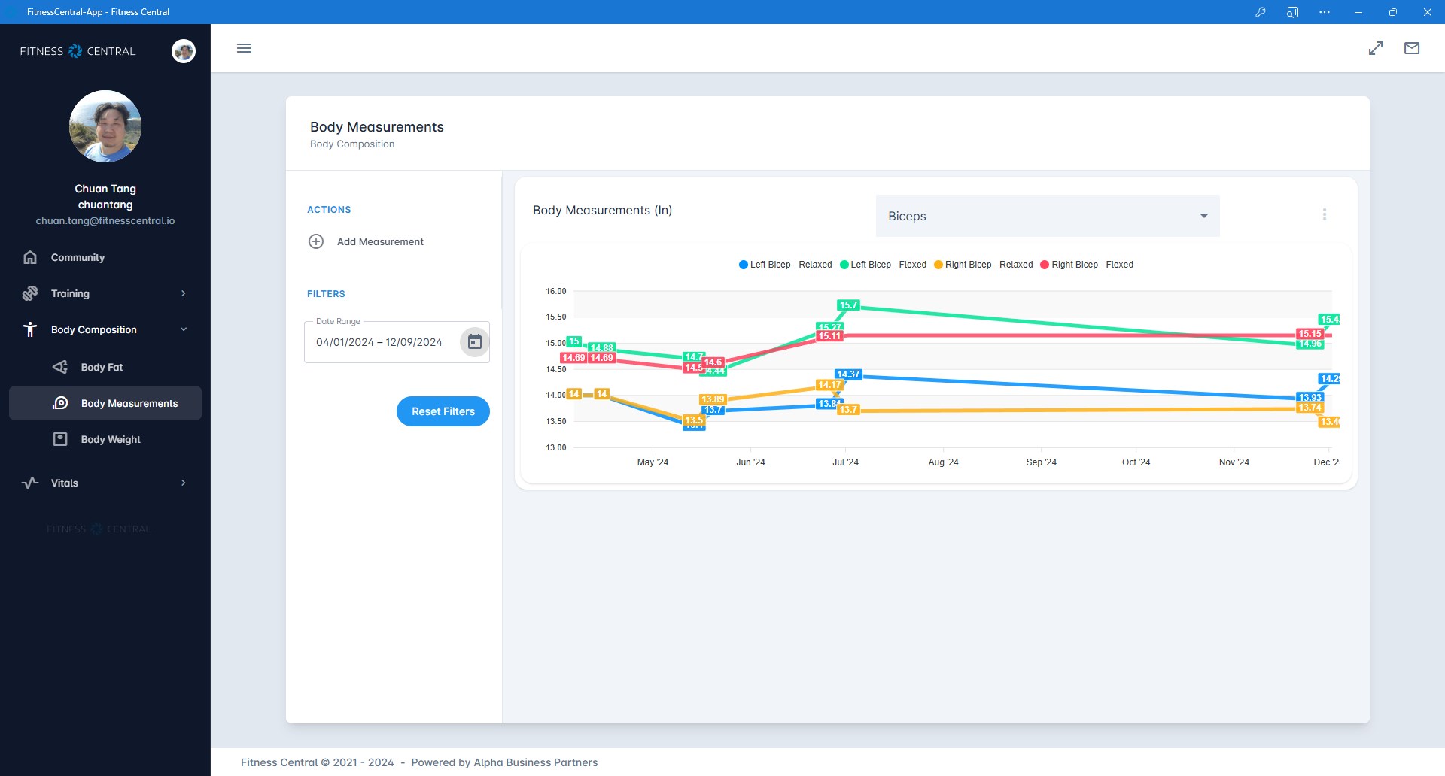The width and height of the screenshot is (1445, 776).
Task: Open the date range calendar icon
Action: coord(475,342)
